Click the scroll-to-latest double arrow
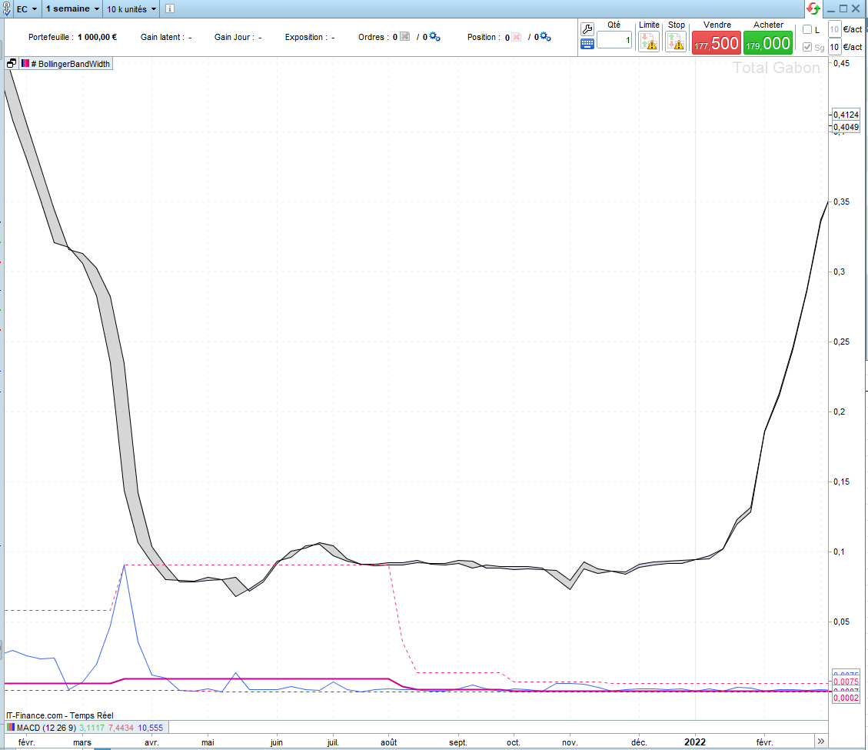The image size is (868, 750). pos(821,741)
